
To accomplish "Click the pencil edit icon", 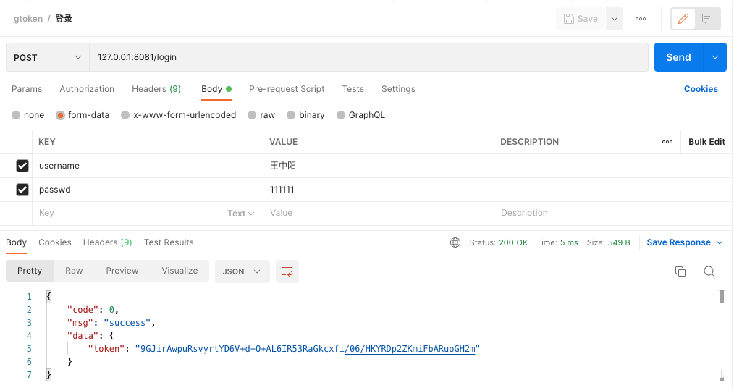I will (x=683, y=19).
